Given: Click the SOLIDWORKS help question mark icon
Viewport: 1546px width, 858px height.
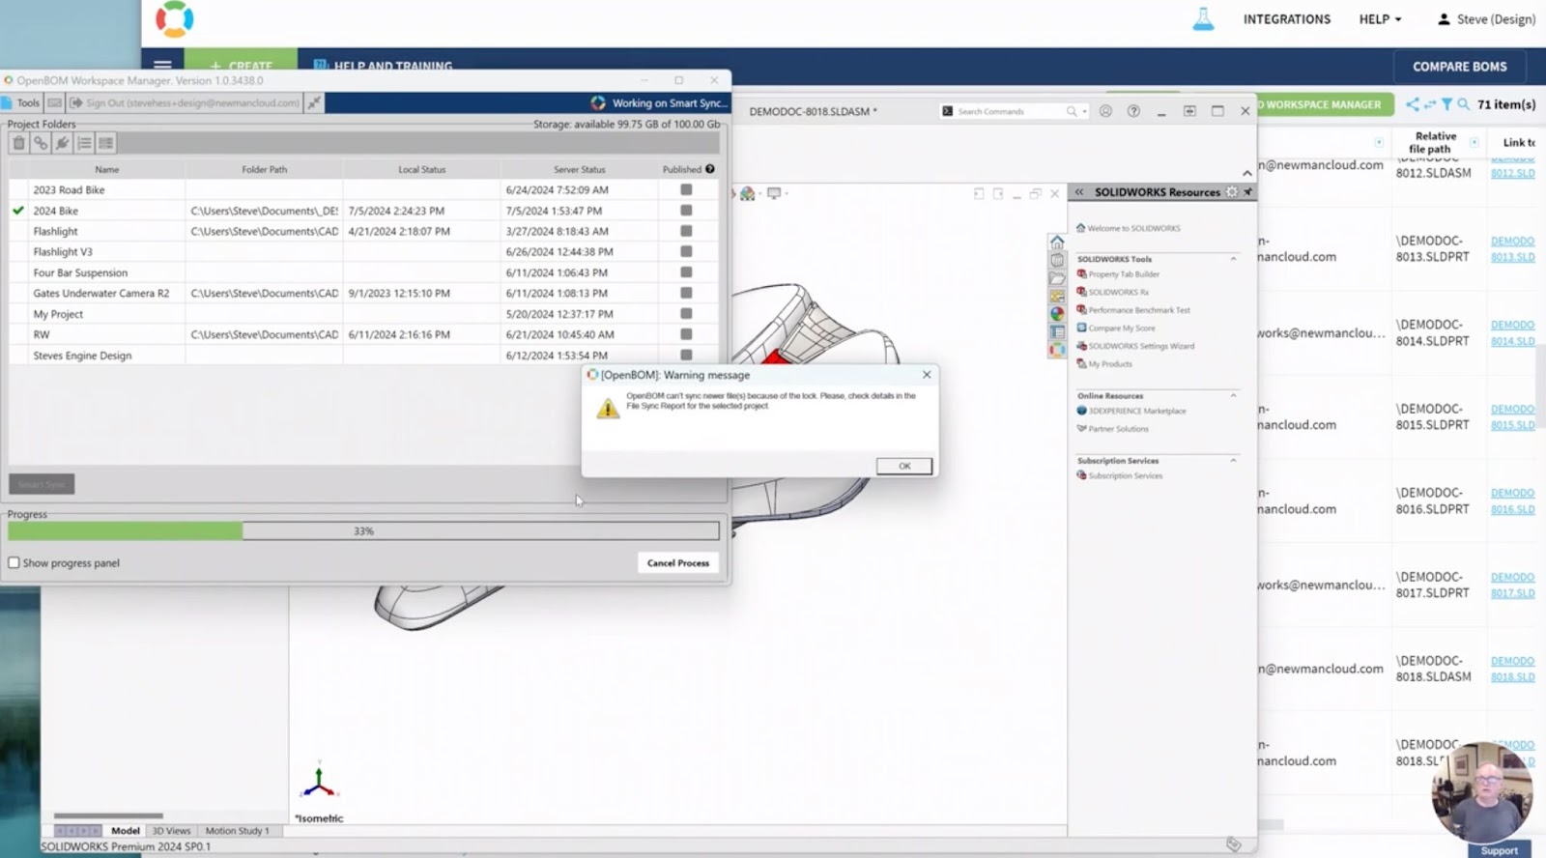Looking at the screenshot, I should (x=1133, y=111).
